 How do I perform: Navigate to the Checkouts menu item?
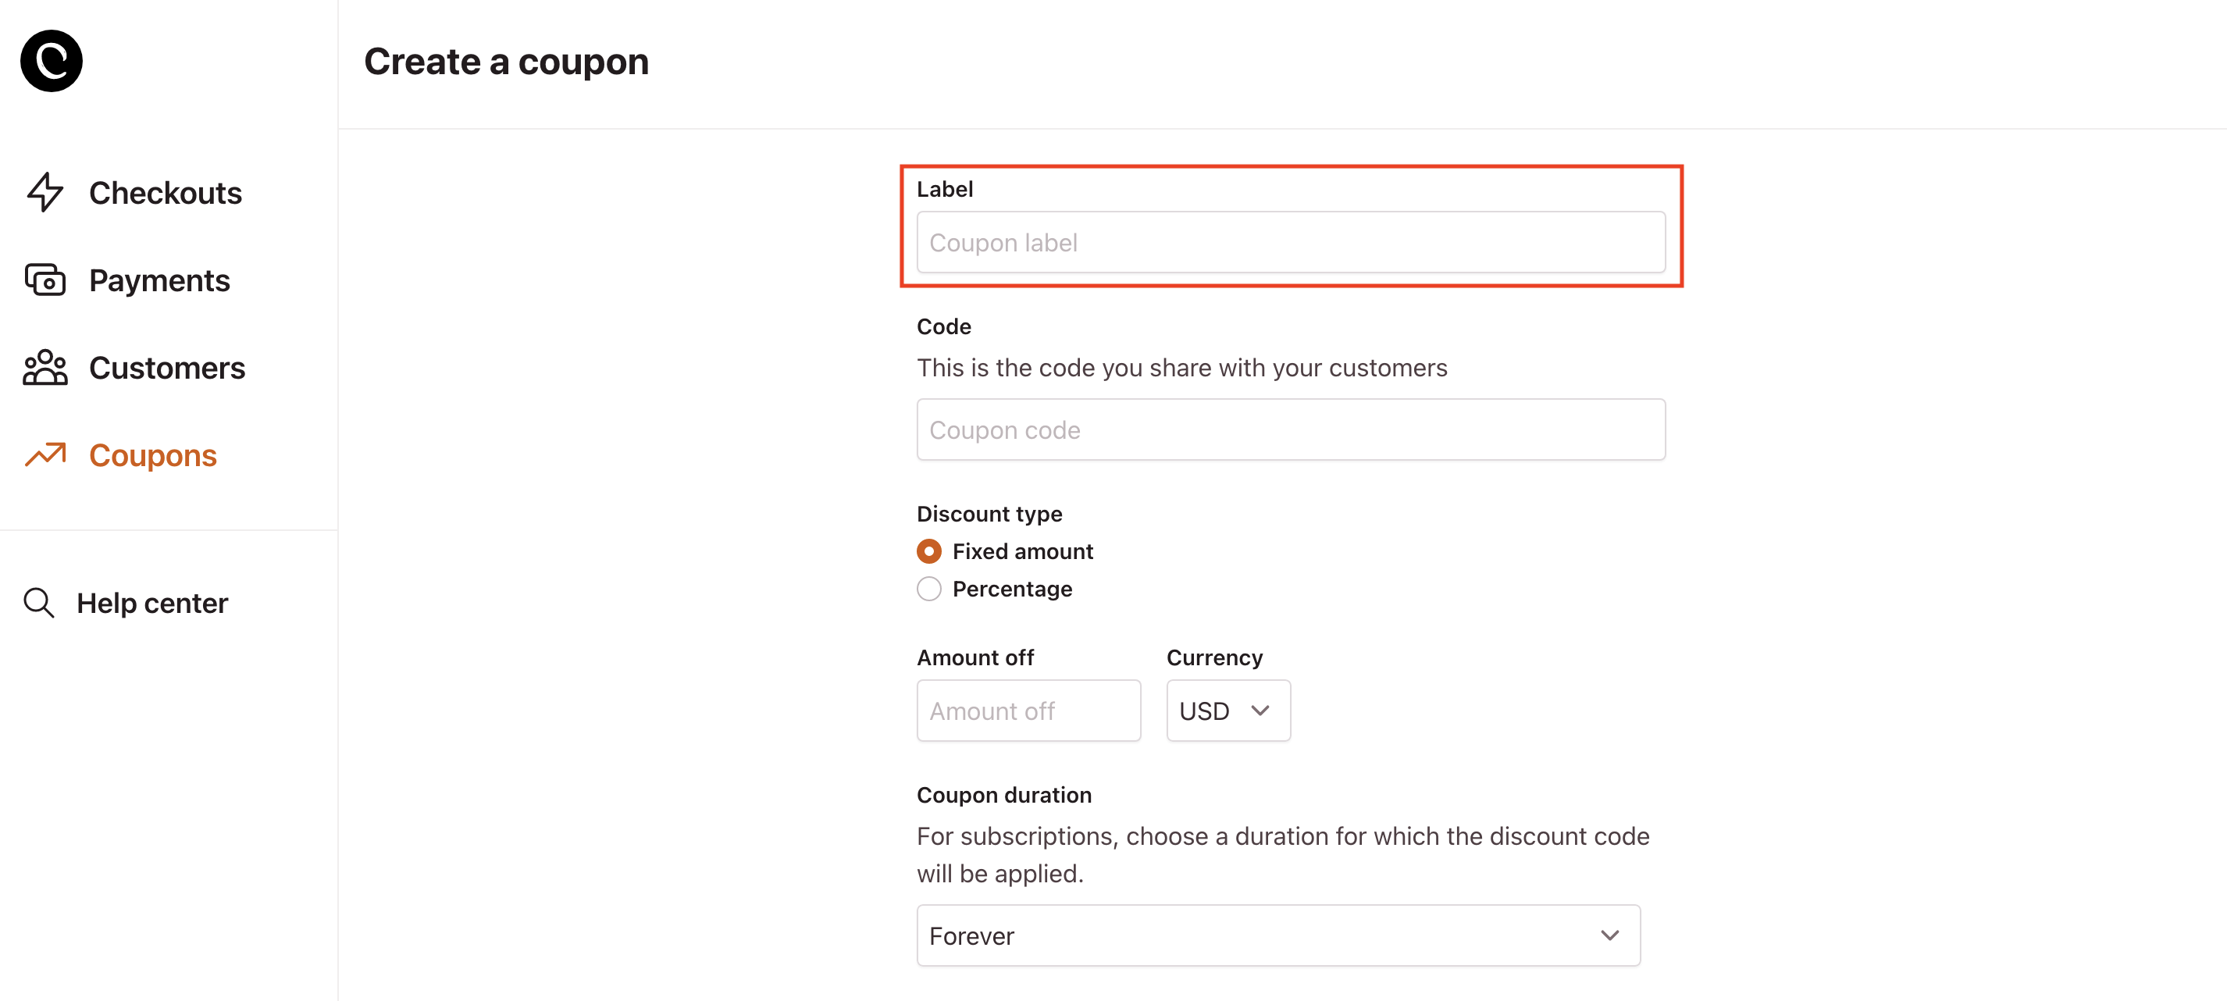pos(166,191)
